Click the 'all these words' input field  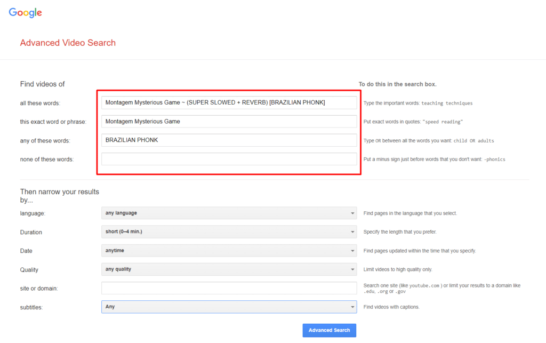tap(229, 103)
